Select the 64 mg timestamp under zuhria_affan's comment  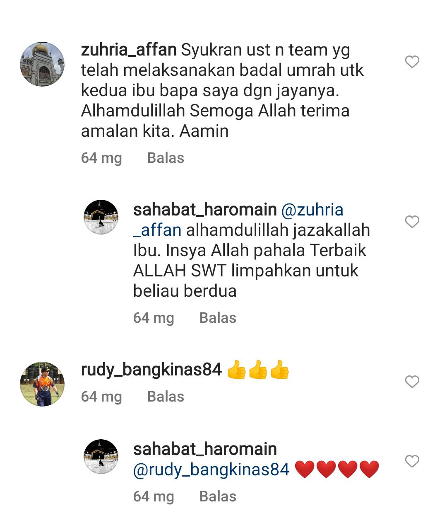point(101,158)
